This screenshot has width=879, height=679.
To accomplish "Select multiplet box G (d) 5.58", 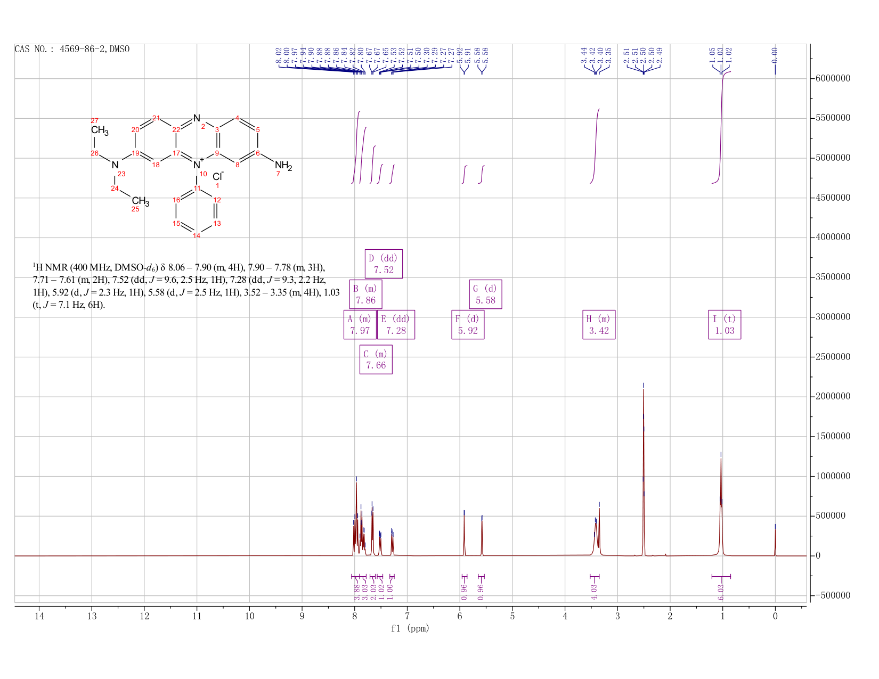I will click(x=485, y=294).
